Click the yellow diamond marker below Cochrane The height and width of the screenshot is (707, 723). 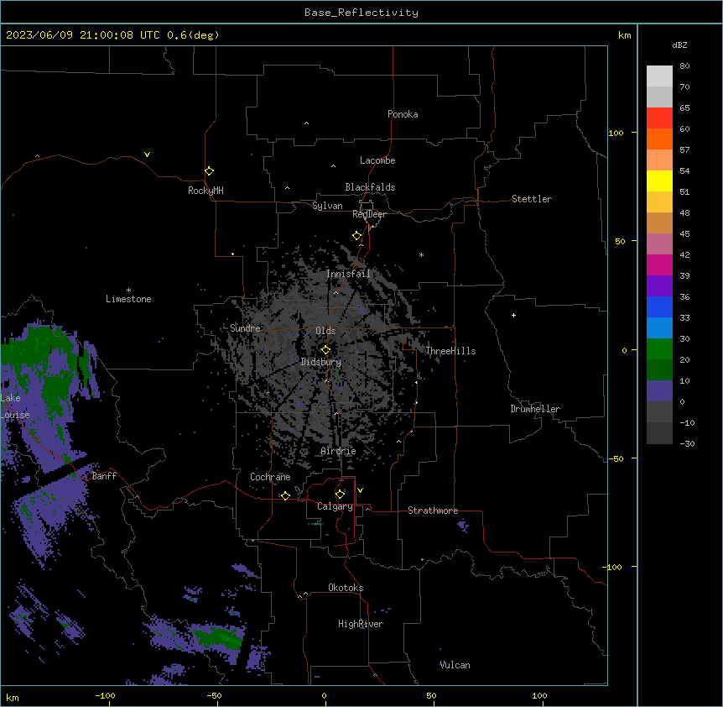285,495
